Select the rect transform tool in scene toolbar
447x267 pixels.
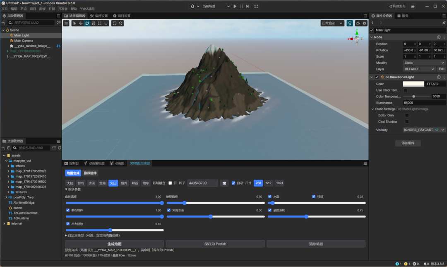pyautogui.click(x=99, y=23)
